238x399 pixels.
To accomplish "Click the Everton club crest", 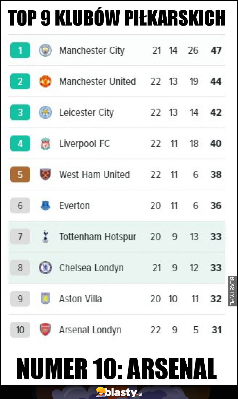I will [46, 206].
